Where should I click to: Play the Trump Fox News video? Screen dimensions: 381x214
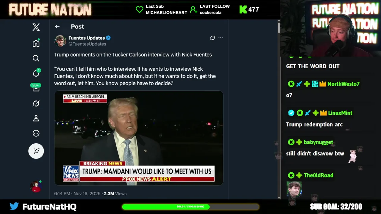click(x=139, y=138)
